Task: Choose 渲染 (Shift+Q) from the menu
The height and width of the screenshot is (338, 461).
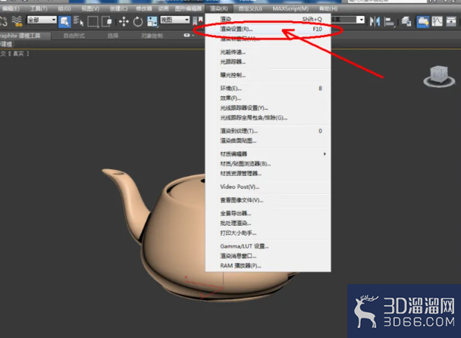Action: pyautogui.click(x=268, y=19)
